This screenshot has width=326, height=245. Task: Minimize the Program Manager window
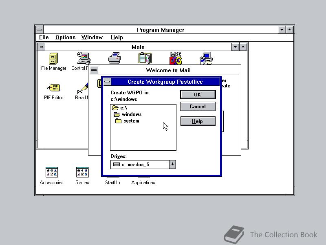tap(282, 30)
